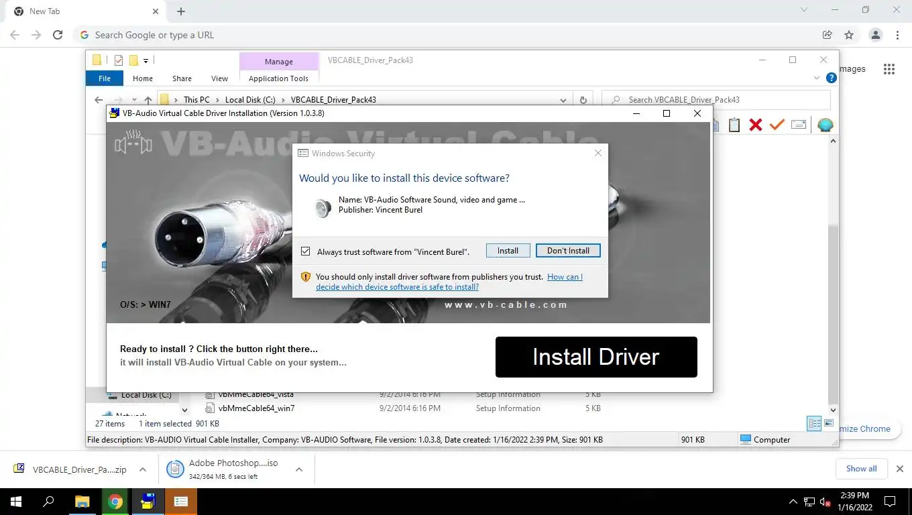Click the red X delete toolbar icon

click(x=756, y=125)
